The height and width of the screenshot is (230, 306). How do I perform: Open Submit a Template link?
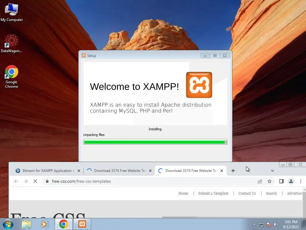213,193
